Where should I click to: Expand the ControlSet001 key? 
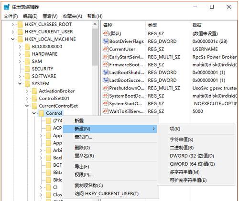click(x=27, y=99)
